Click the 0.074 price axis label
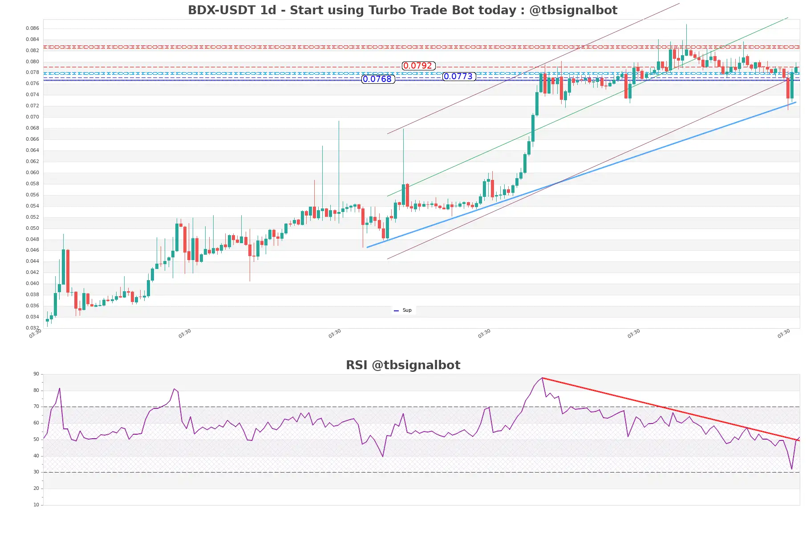 pyautogui.click(x=32, y=95)
